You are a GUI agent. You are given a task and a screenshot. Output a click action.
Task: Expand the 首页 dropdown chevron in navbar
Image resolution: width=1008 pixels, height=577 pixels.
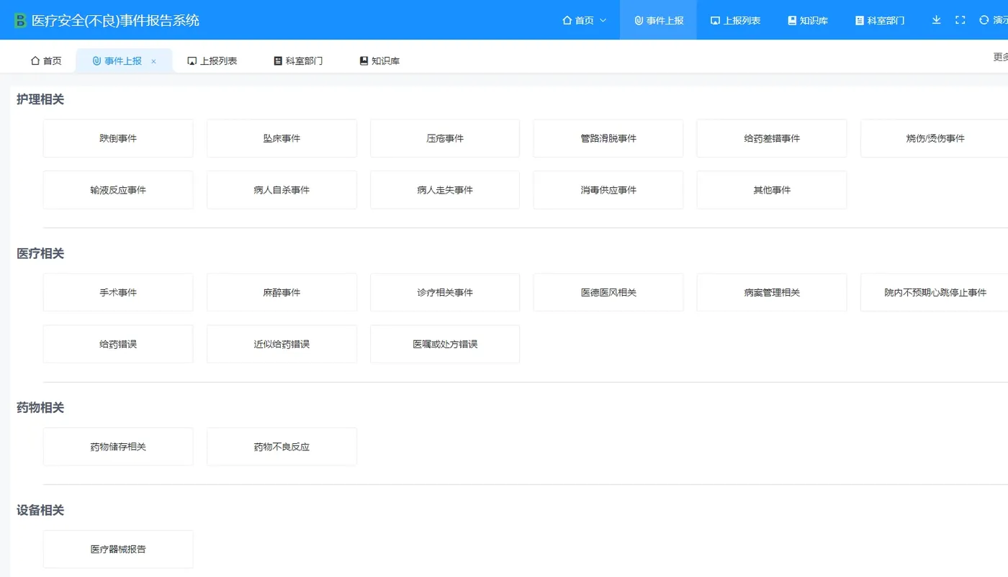602,20
